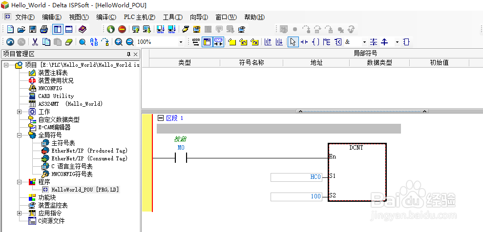
Task: Click the Zoom out icon
Action: tap(130, 42)
